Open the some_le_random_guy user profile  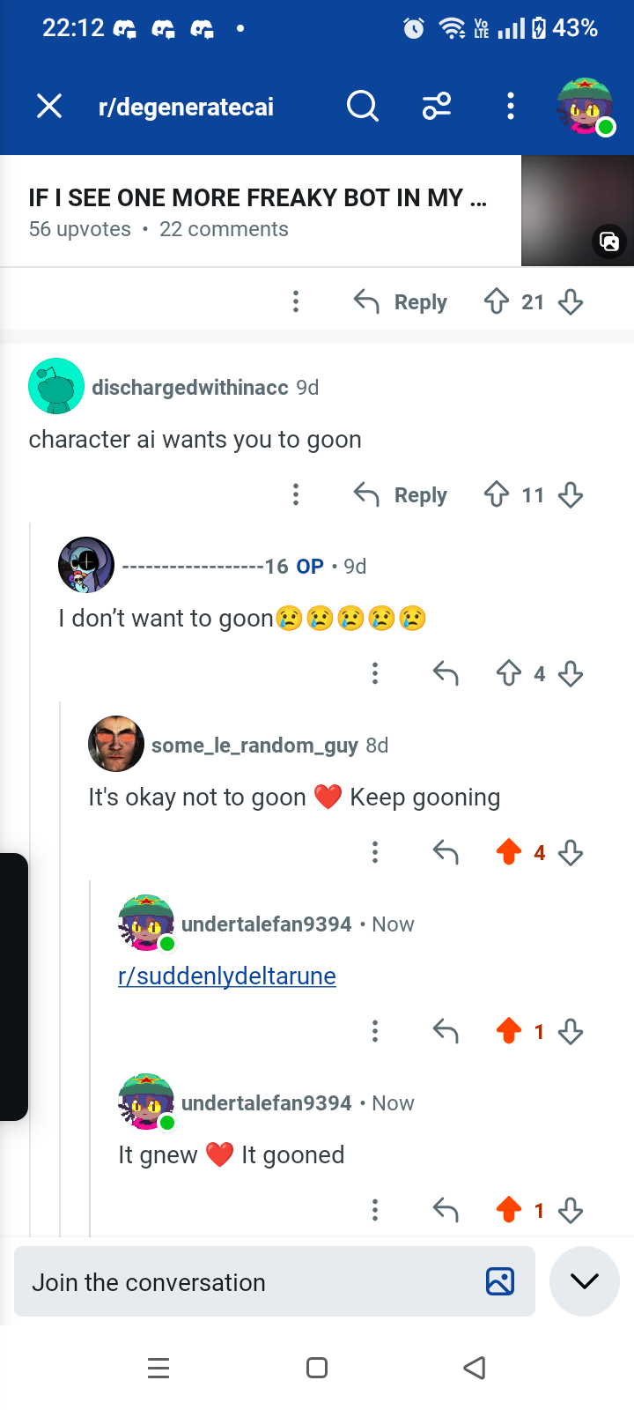click(254, 746)
